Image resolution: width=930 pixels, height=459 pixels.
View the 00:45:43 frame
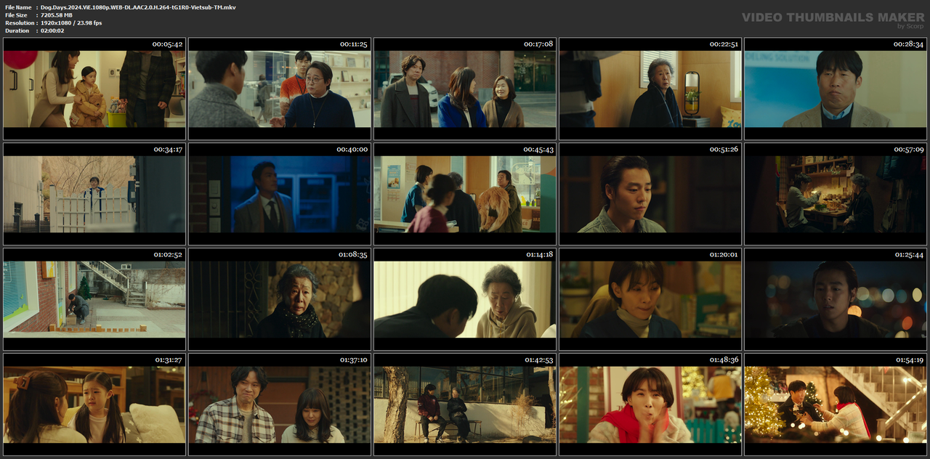[465, 194]
